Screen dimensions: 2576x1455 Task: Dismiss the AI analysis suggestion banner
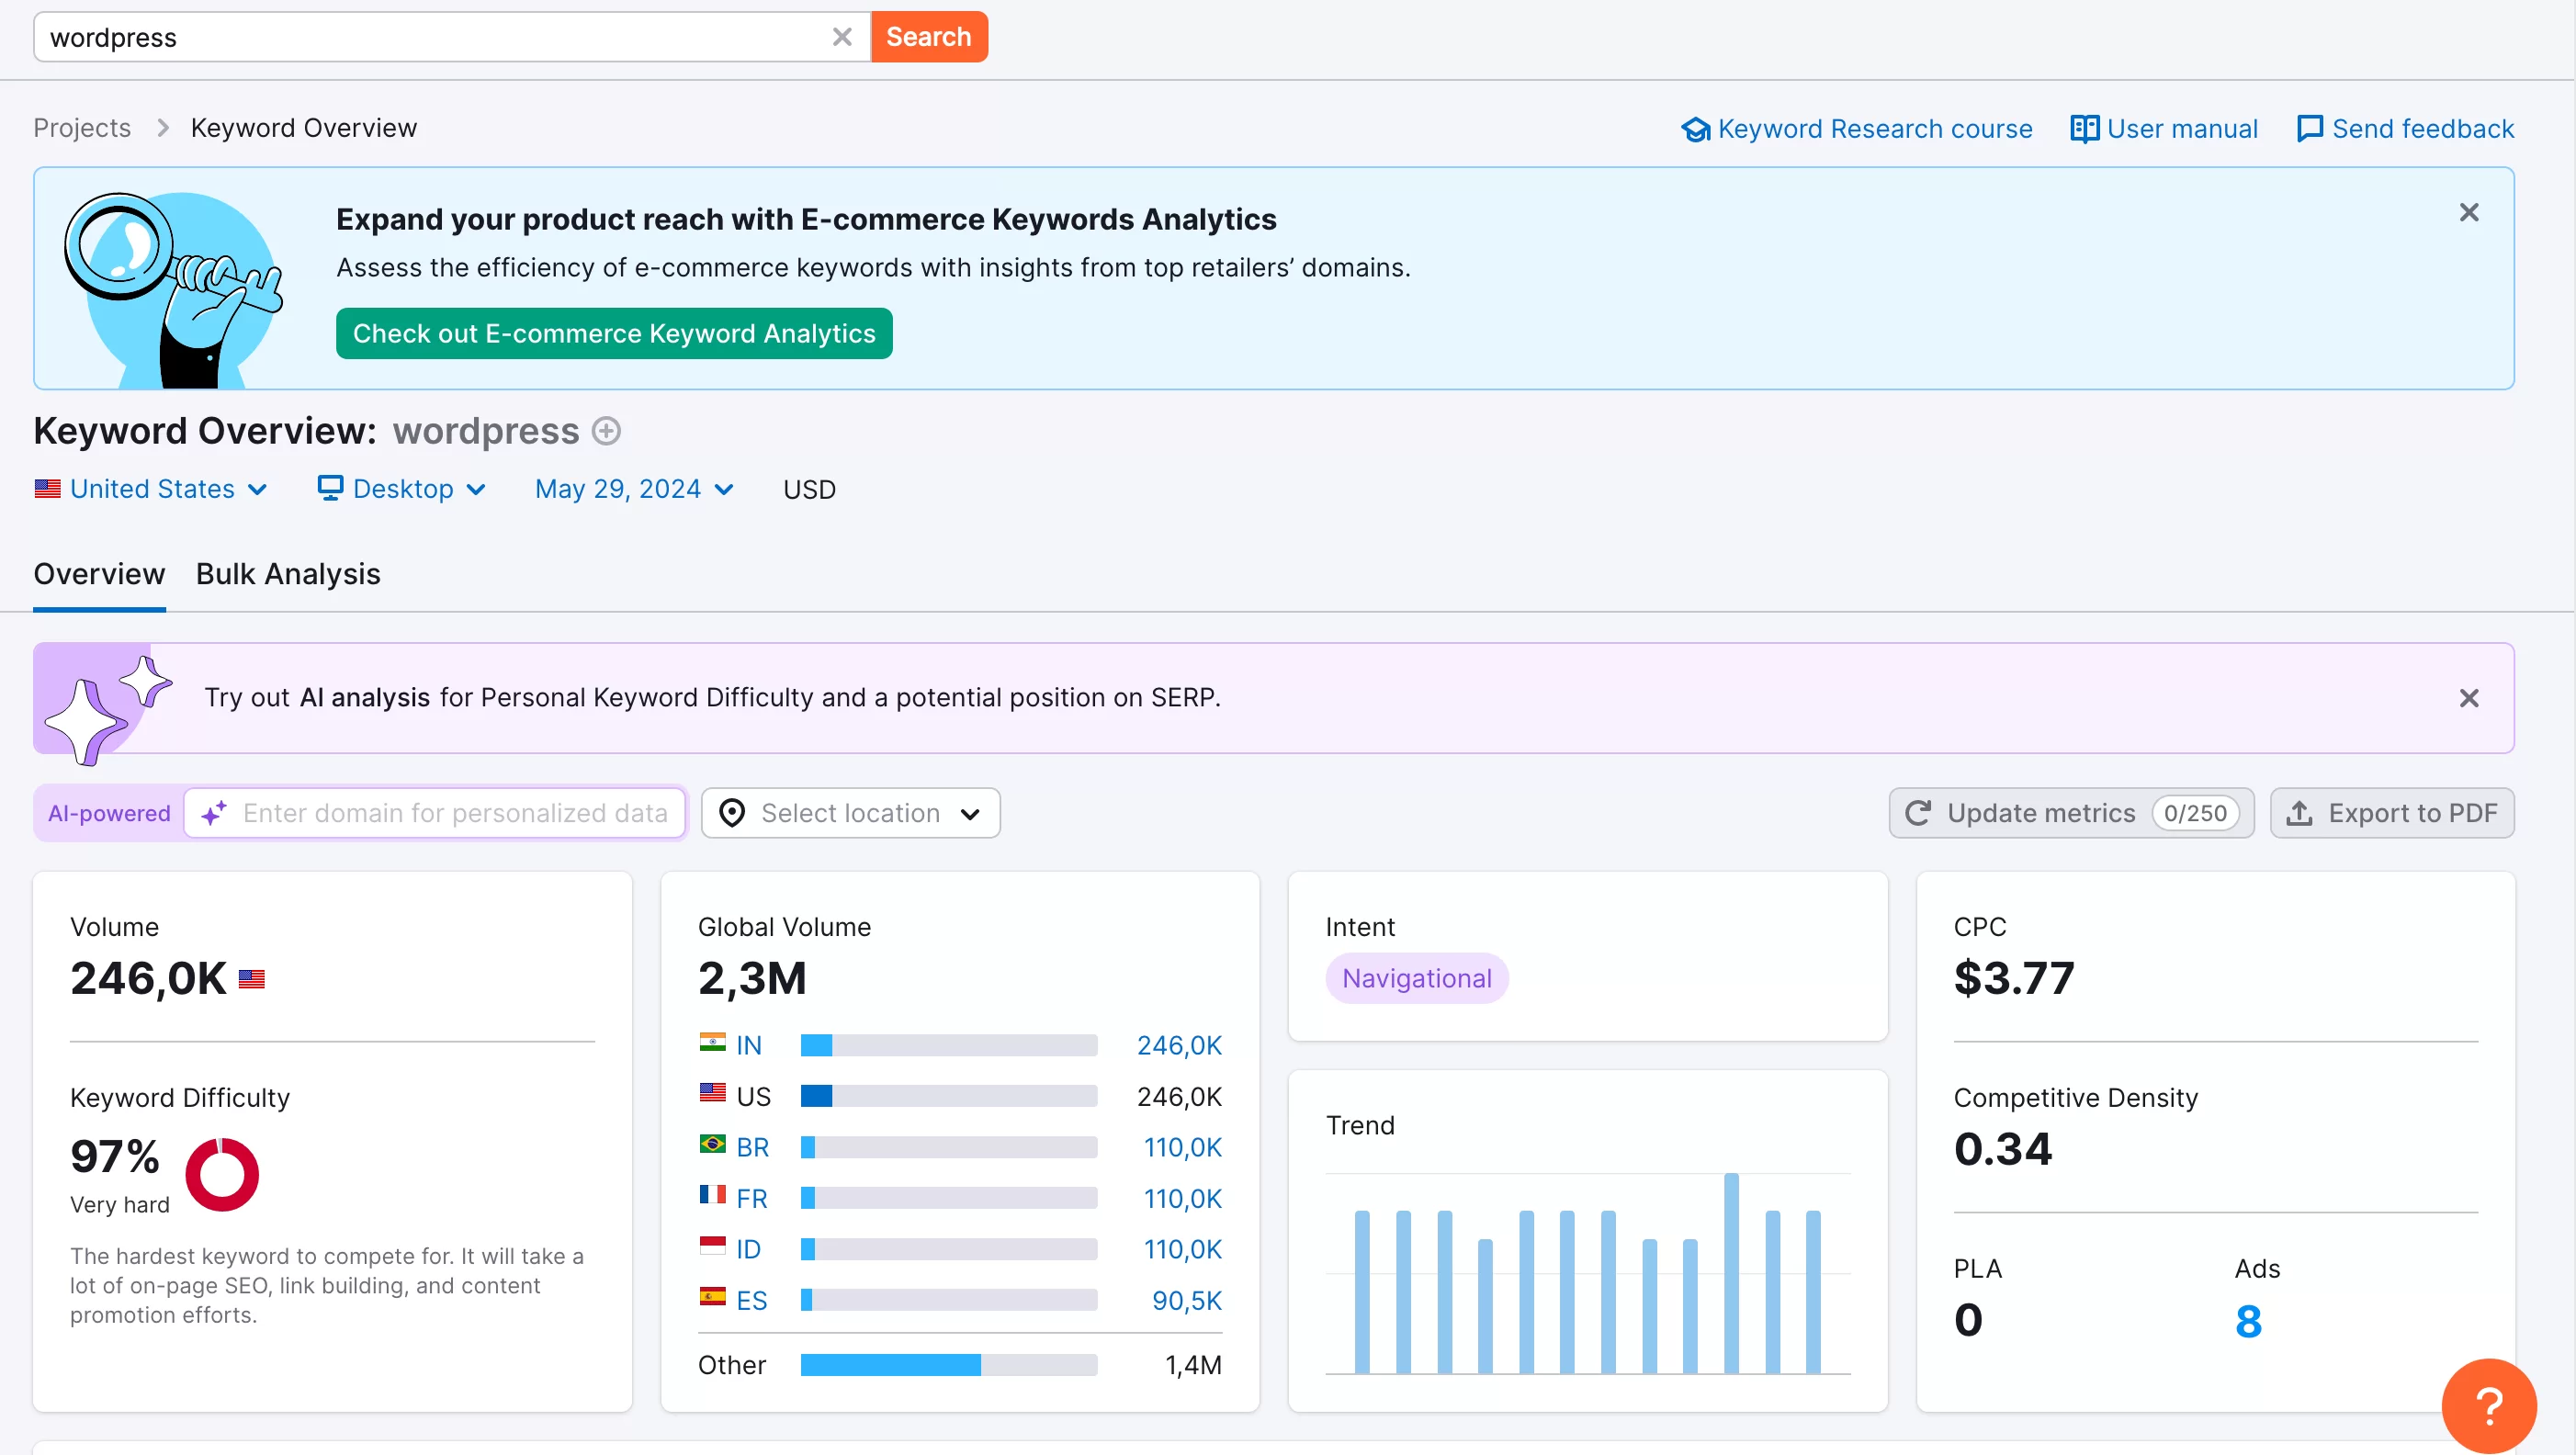2469,696
